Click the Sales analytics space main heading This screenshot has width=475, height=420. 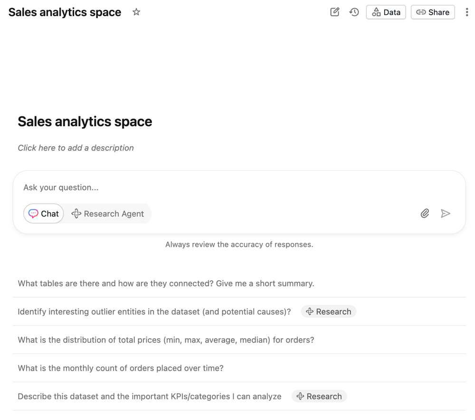click(85, 121)
